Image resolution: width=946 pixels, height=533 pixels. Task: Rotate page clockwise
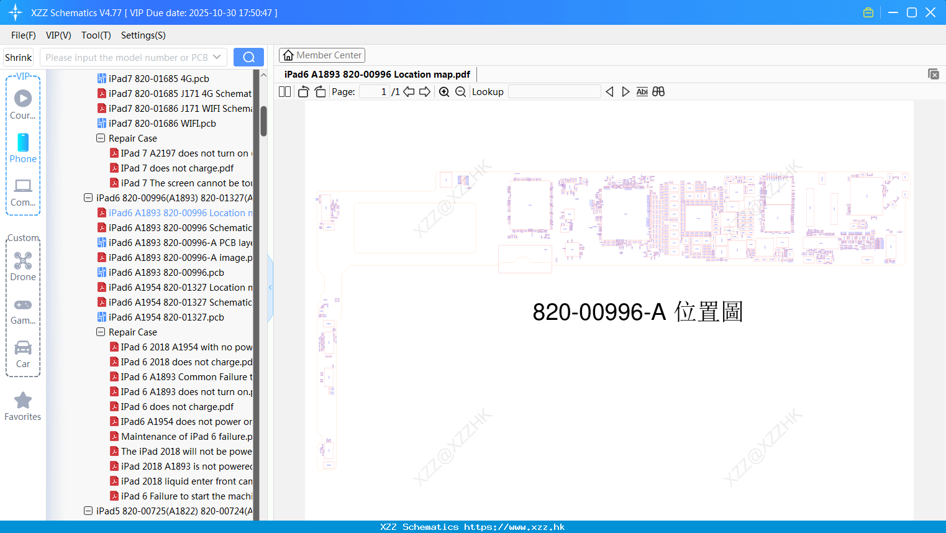[320, 92]
